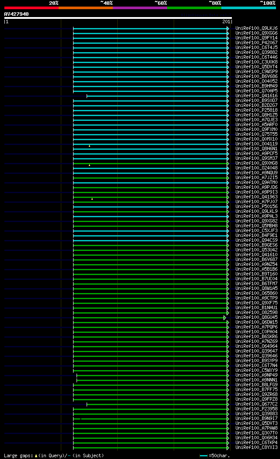Select the UniRef100_Q8W1A5 label
Screen dimensions: 280x459
[256, 288]
